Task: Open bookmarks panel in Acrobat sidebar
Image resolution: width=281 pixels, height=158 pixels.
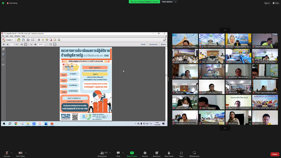Action: coord(3,54)
